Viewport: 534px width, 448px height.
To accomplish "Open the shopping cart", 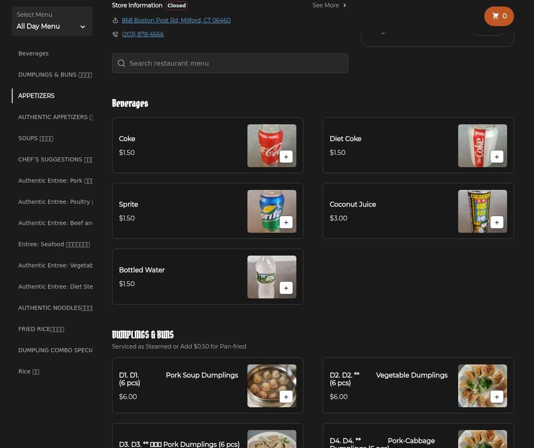I will tap(499, 16).
